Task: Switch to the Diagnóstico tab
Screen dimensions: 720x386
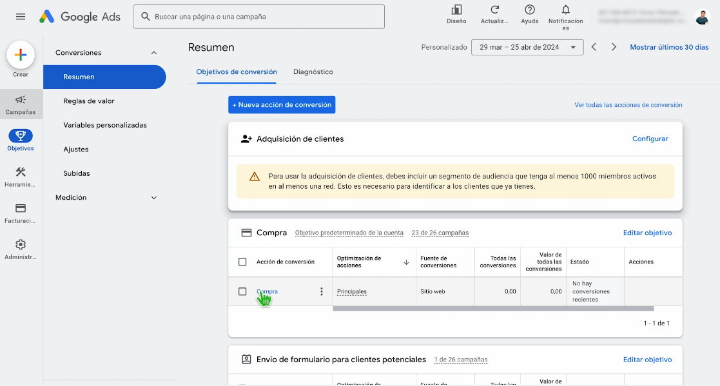Action: click(313, 72)
